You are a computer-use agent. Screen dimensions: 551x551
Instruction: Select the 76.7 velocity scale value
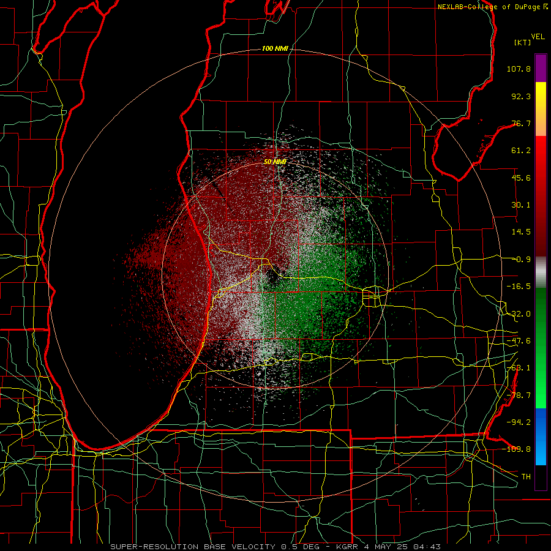tap(521, 123)
